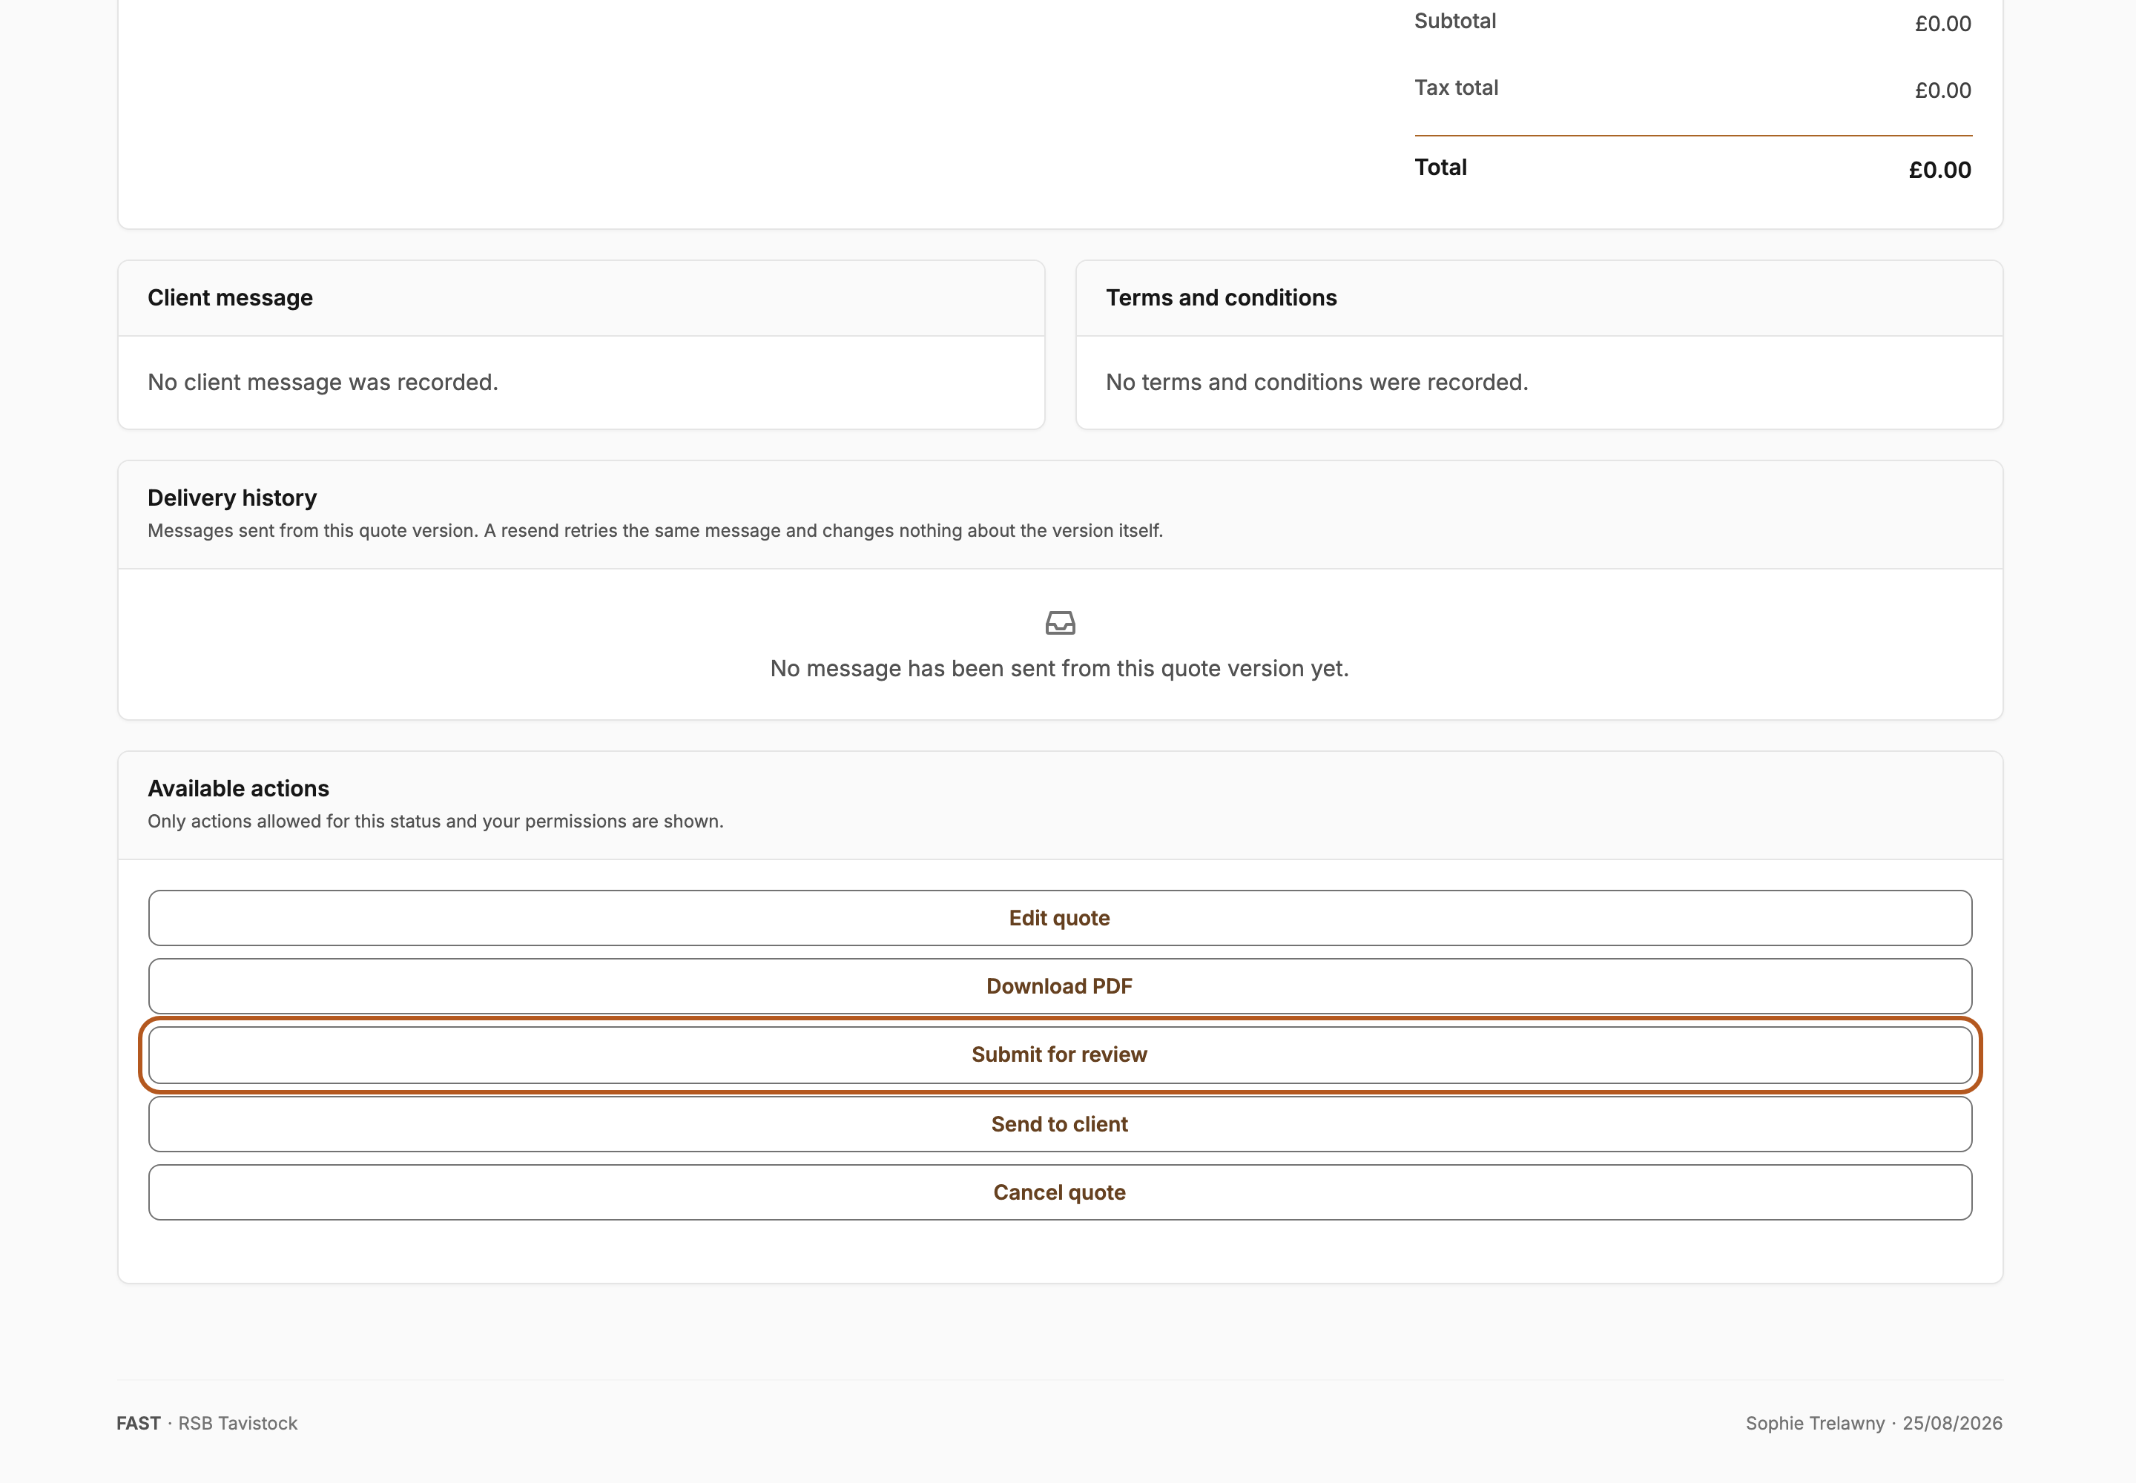Download the quote as PDF
Image resolution: width=2136 pixels, height=1483 pixels.
[x=1060, y=986]
